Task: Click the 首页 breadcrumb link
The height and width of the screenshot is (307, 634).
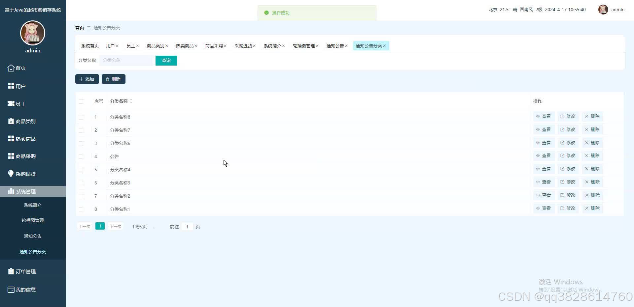Action: pyautogui.click(x=80, y=28)
